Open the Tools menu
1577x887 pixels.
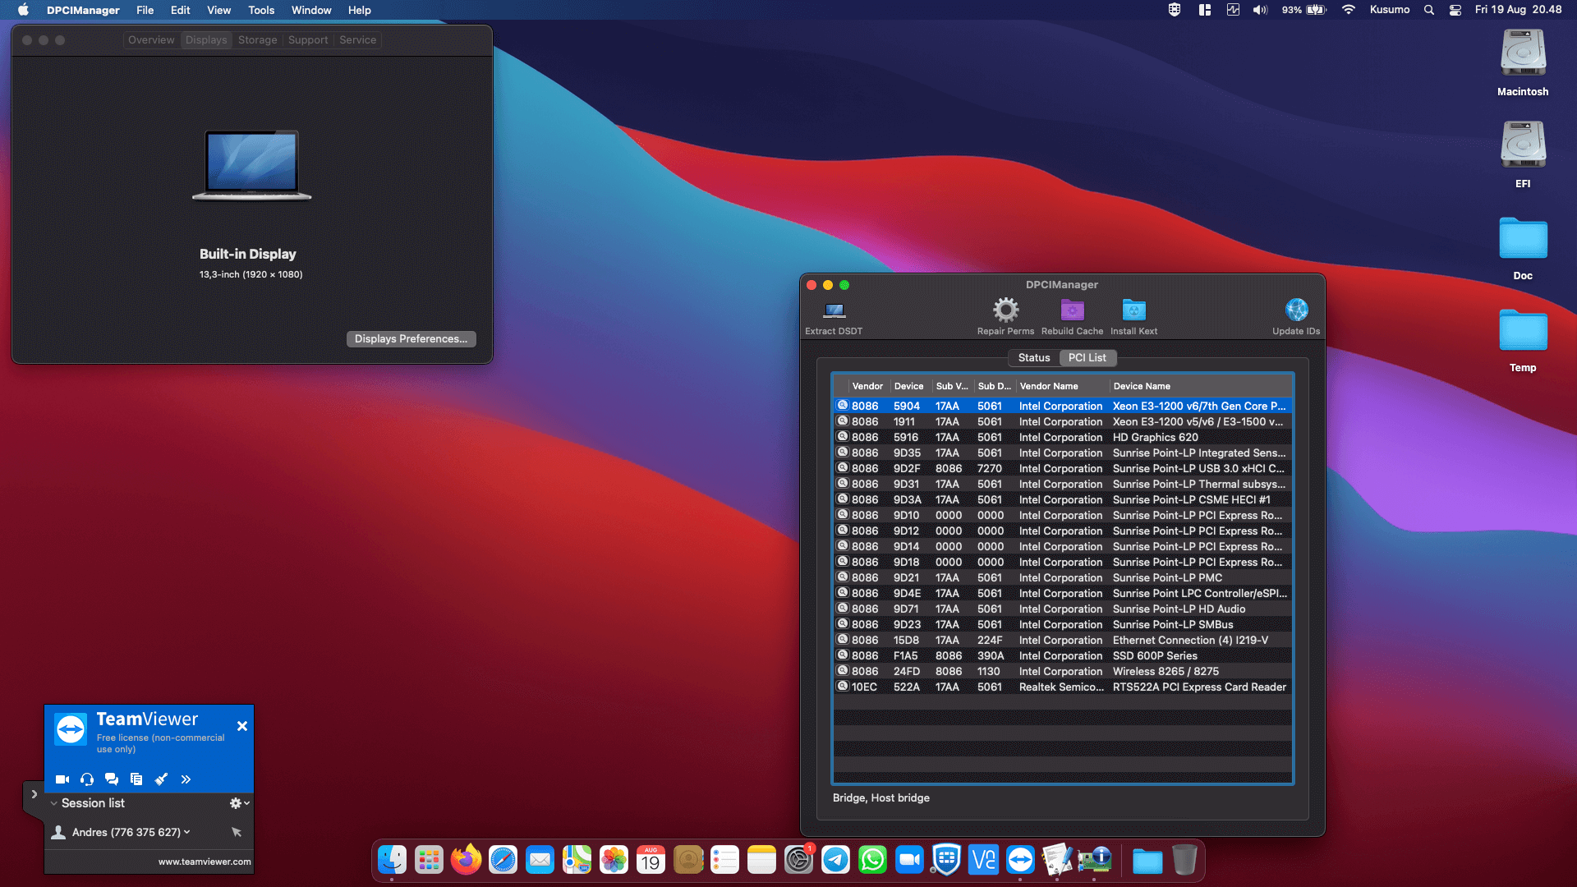point(261,10)
